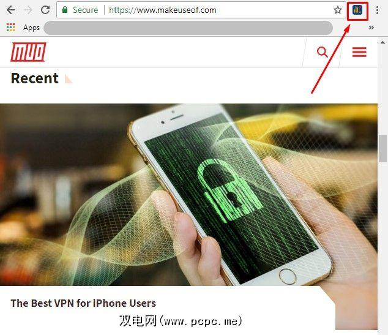The width and height of the screenshot is (388, 335).
Task: Click the page vertical scrollbar thumb
Action: point(382,149)
